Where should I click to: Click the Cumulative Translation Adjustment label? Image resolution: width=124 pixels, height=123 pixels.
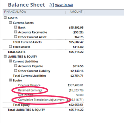click(x=41, y=100)
